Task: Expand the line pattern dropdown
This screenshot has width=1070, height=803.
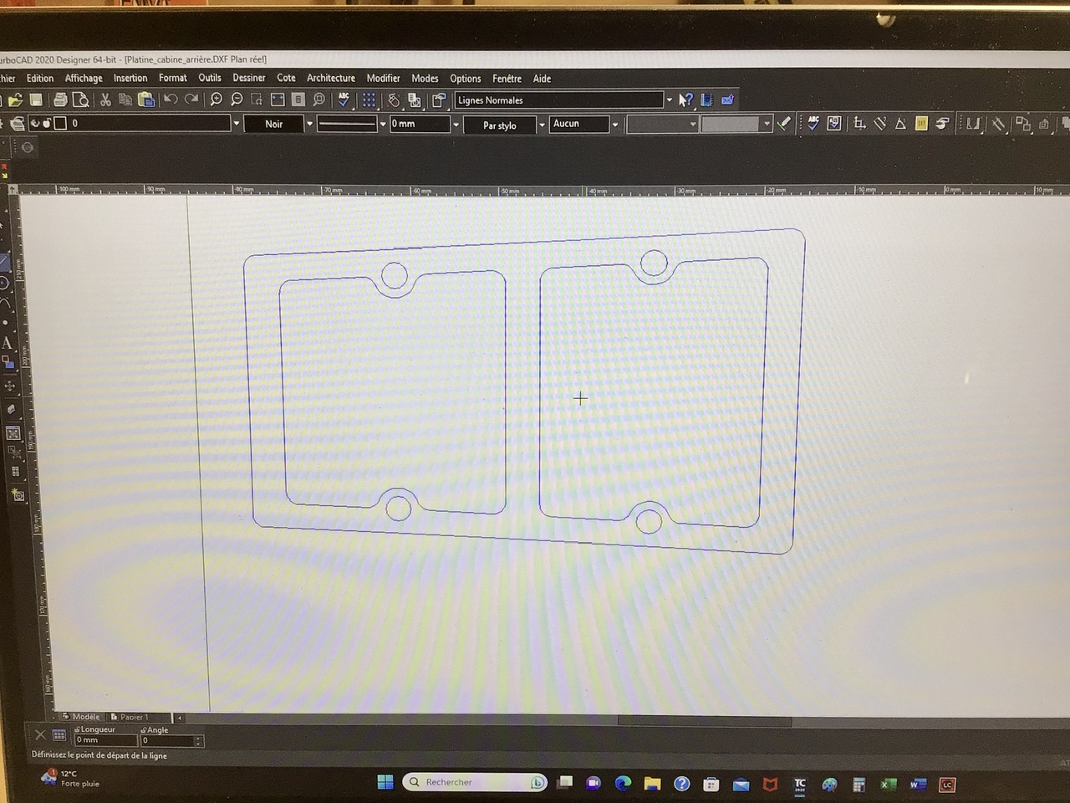Action: click(x=383, y=124)
